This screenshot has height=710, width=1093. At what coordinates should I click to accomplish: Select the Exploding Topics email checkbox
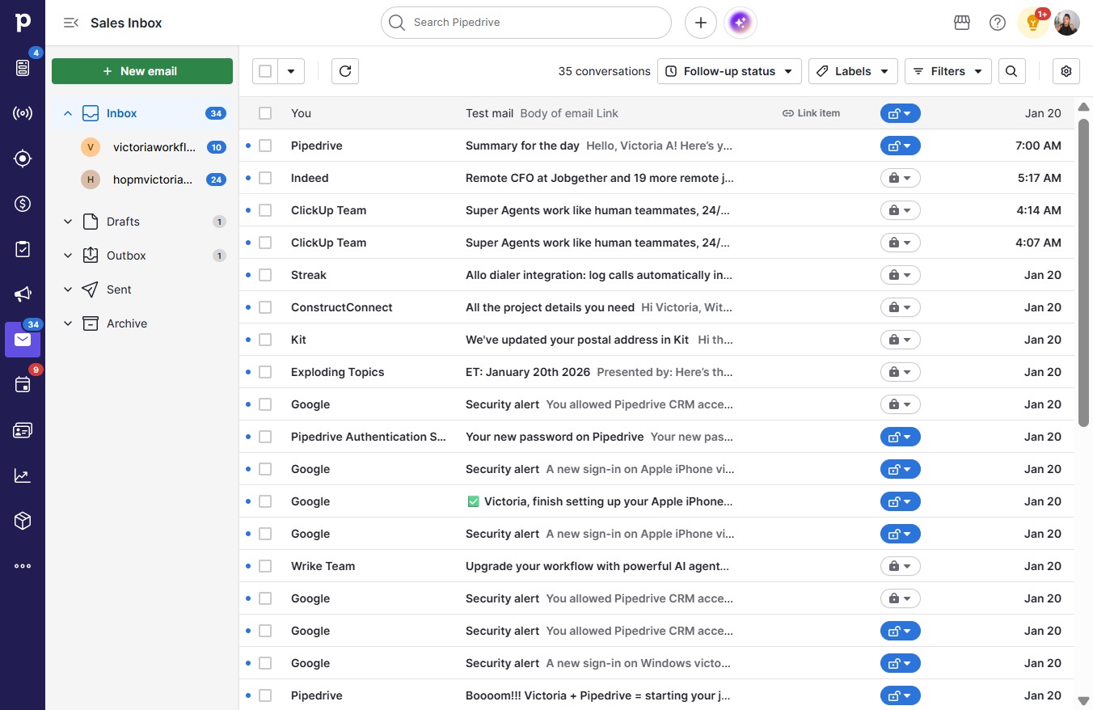pyautogui.click(x=265, y=372)
